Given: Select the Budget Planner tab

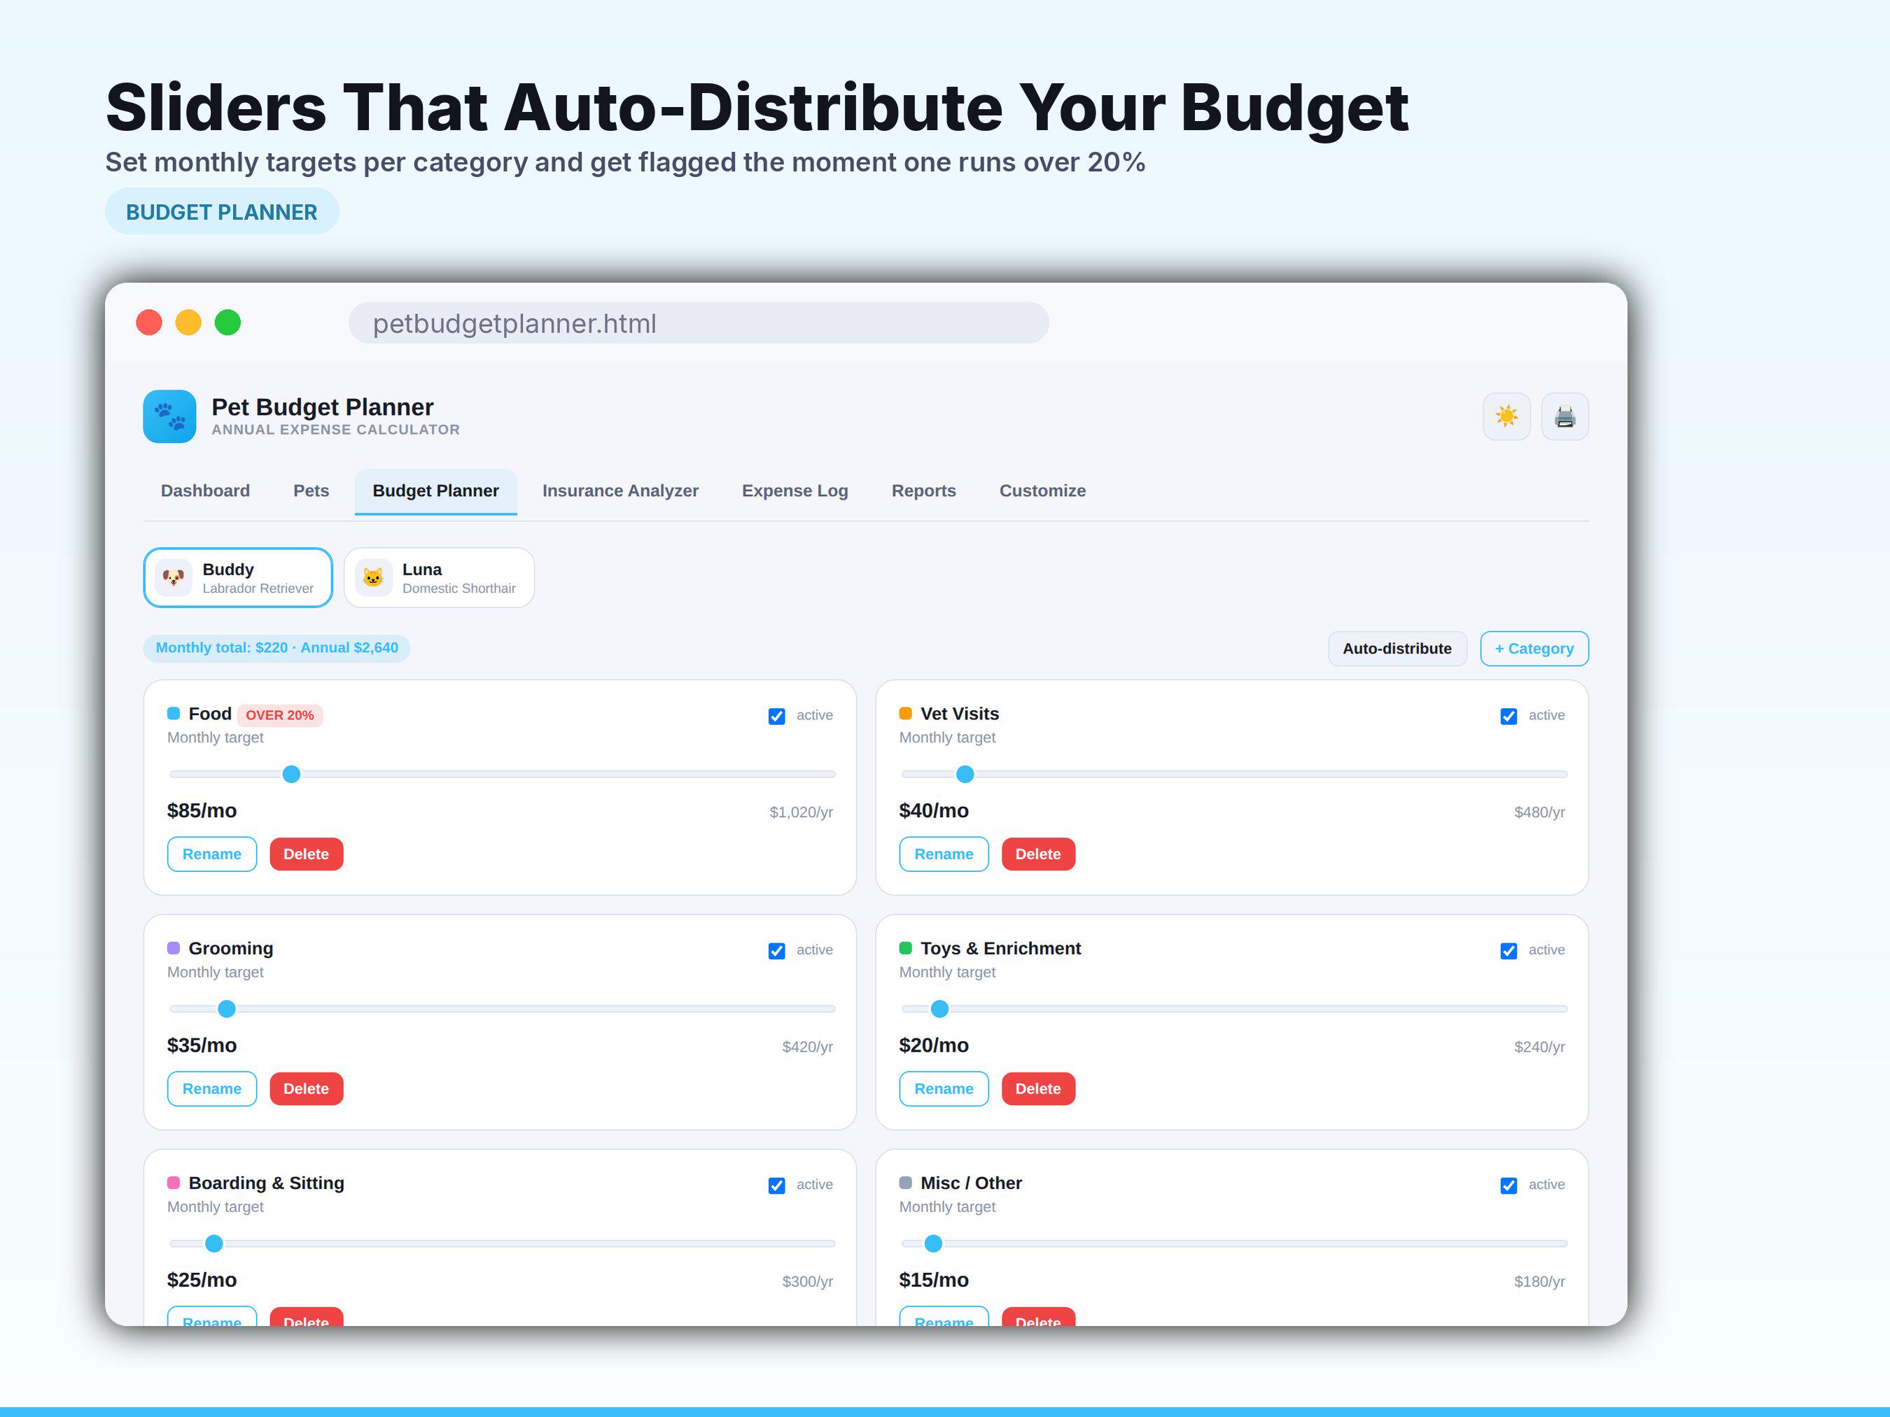Looking at the screenshot, I should pyautogui.click(x=436, y=491).
